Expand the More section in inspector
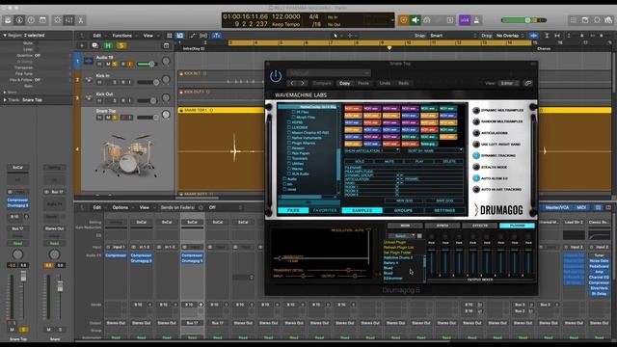Viewport: 617px width, 347px height. tap(5, 93)
